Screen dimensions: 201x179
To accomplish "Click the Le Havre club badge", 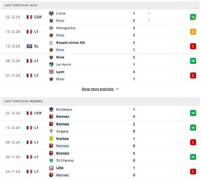I will click(51, 64).
